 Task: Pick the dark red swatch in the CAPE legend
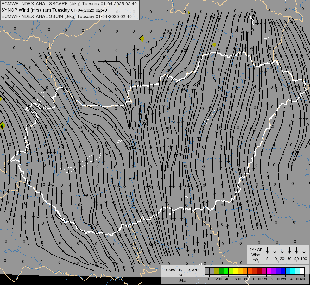[x=259, y=271]
